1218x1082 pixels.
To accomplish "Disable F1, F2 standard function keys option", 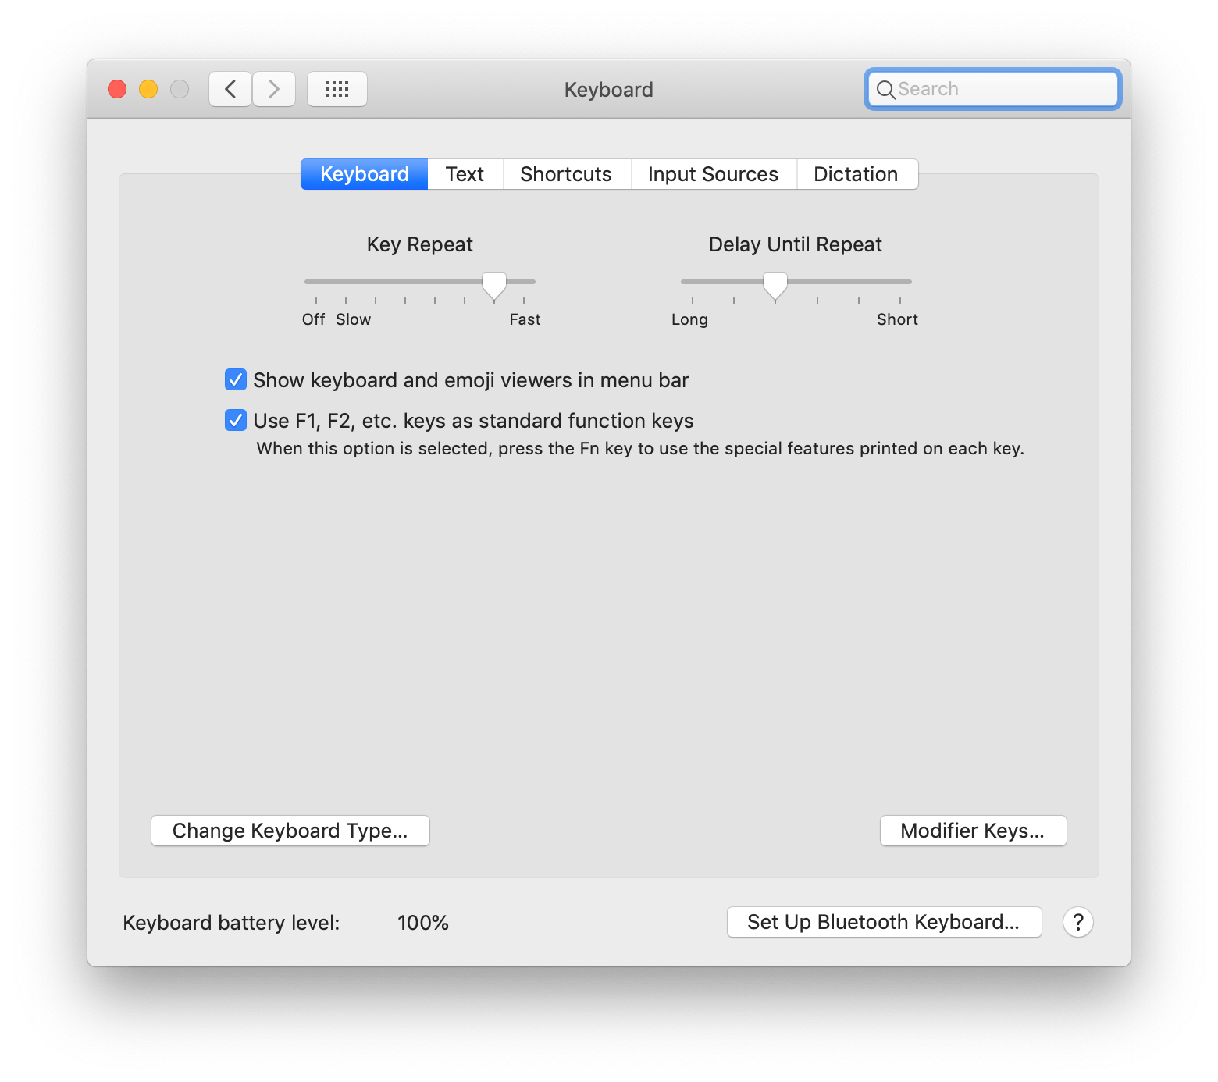I will 236,421.
